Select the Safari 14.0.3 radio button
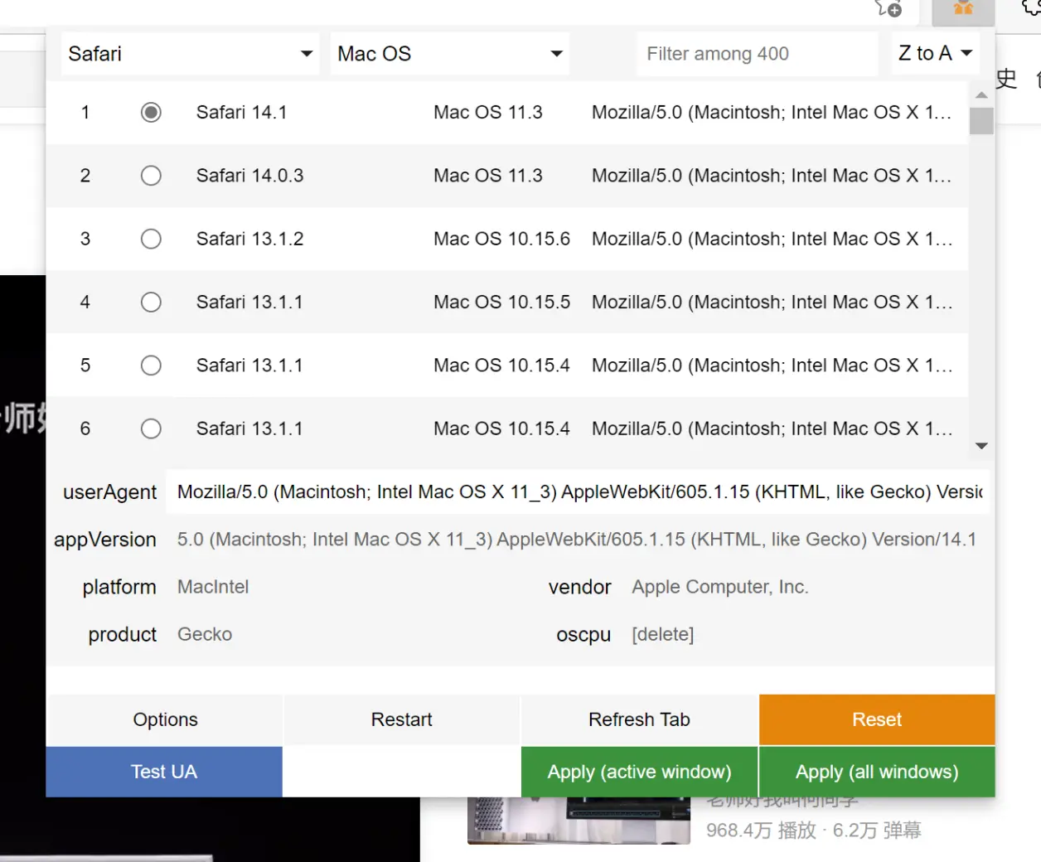 [x=151, y=176]
